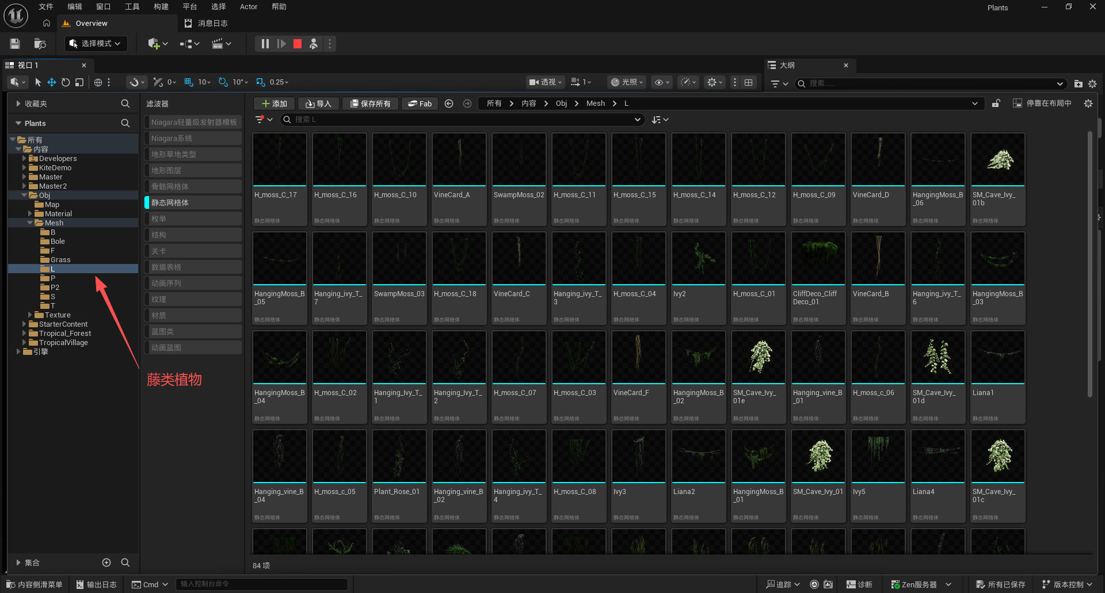Toggle grid snapping in viewport toolbar

(x=189, y=82)
